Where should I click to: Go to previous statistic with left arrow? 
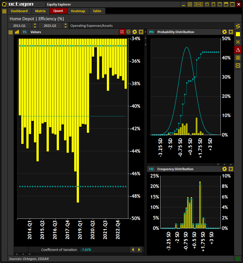(133, 250)
